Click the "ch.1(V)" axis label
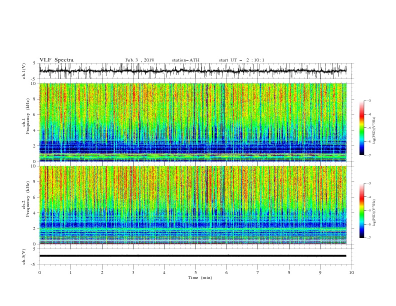Screen dimensions: 396x306 click(x=24, y=71)
